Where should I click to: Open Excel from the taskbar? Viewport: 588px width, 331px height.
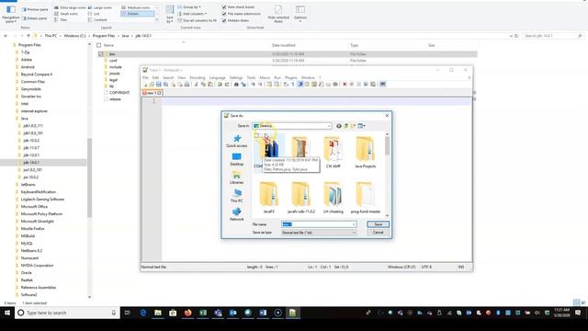(x=203, y=313)
